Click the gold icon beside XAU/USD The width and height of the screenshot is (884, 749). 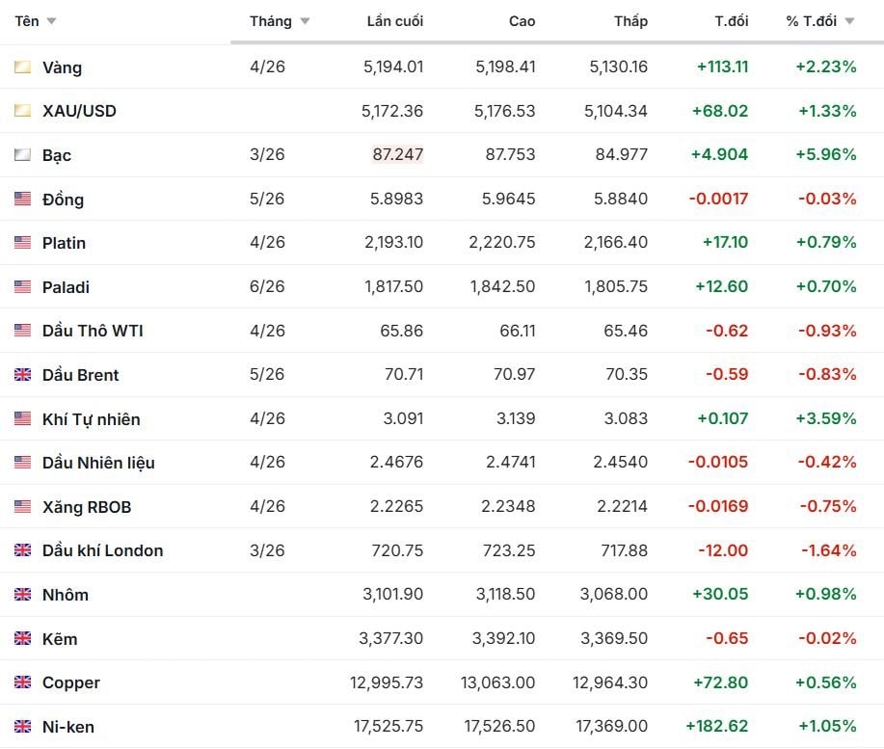22,111
